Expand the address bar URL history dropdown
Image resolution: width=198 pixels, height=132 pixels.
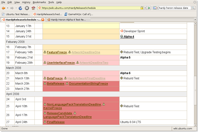pyautogui.click(x=145, y=8)
